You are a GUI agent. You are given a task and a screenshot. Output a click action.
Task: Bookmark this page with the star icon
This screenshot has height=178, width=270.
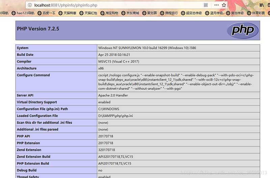[x=224, y=5]
